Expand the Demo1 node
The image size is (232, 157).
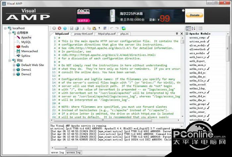14,70
